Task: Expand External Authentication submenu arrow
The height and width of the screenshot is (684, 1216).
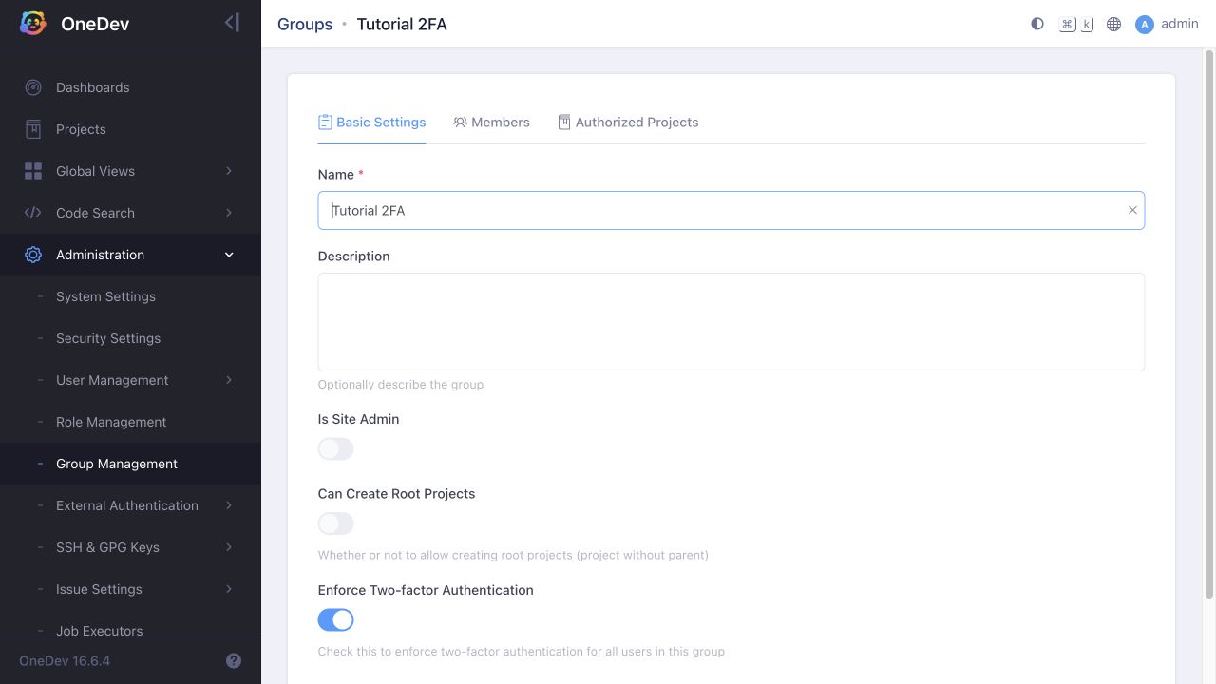Action: coord(229,505)
